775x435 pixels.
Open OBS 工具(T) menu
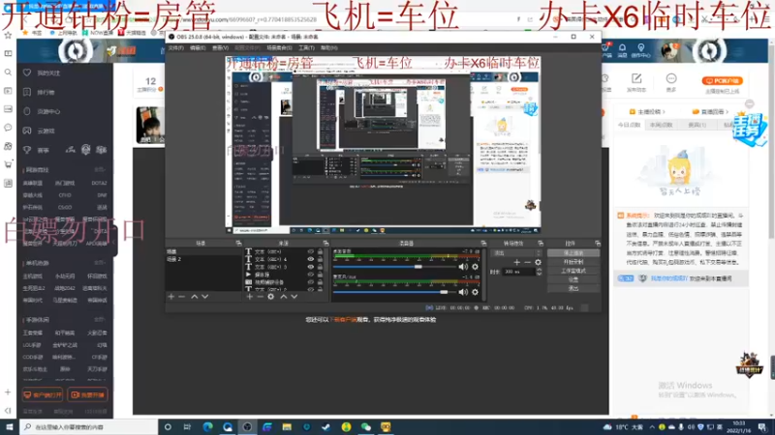[x=306, y=47]
